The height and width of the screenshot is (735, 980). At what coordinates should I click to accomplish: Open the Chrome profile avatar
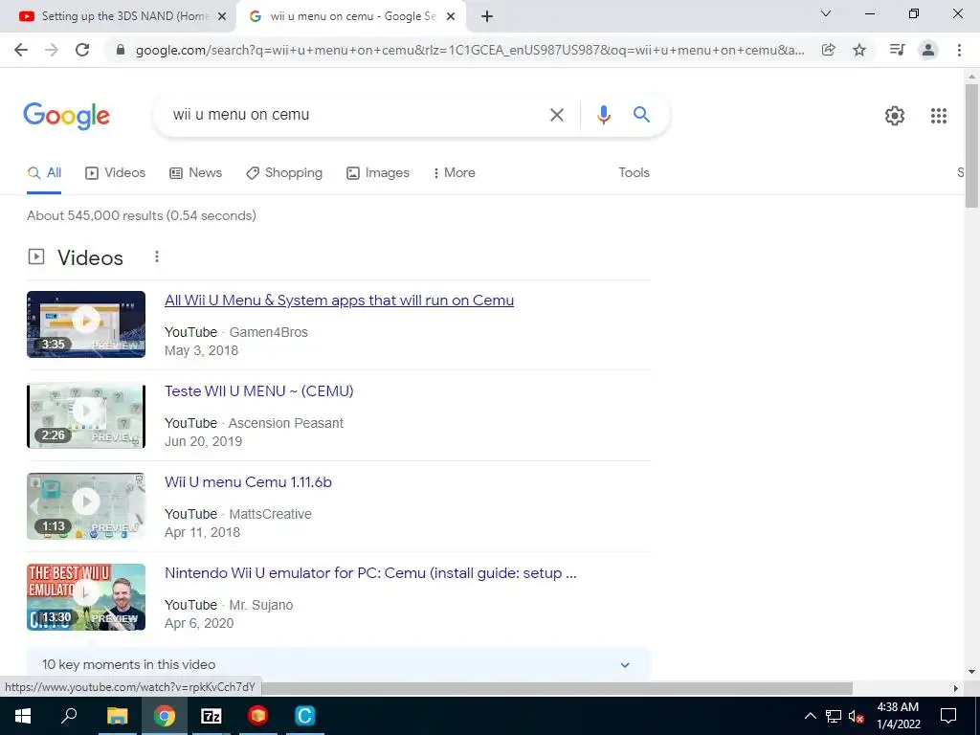pyautogui.click(x=928, y=50)
